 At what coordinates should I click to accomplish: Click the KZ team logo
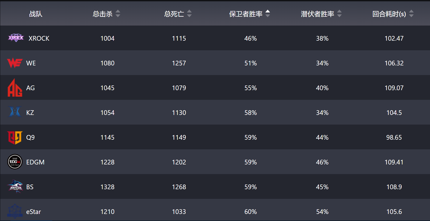15,112
